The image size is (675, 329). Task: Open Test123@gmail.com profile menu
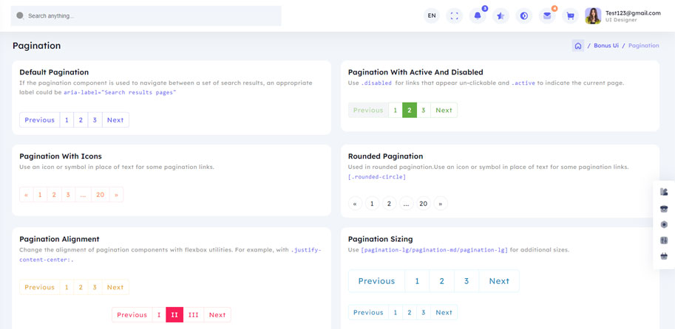(x=633, y=13)
